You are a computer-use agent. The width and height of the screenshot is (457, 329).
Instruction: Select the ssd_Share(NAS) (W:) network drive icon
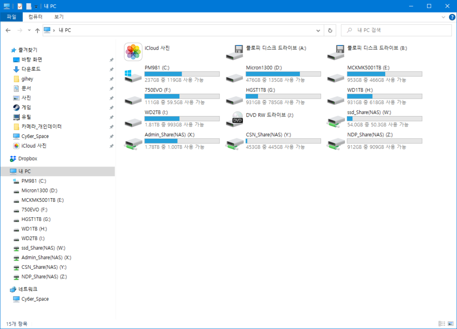pos(336,119)
